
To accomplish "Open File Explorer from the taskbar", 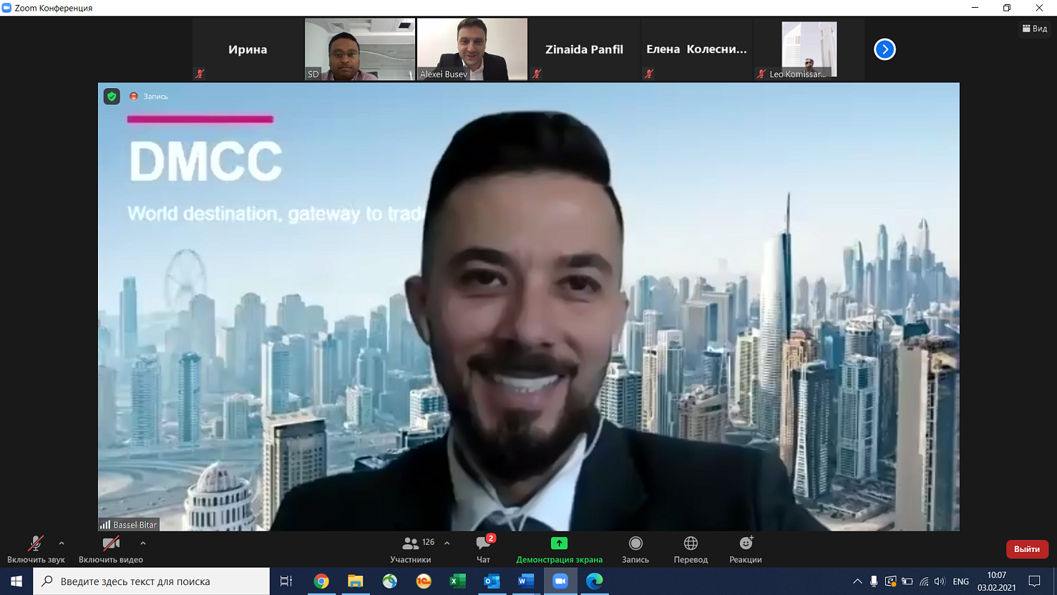I will [355, 581].
